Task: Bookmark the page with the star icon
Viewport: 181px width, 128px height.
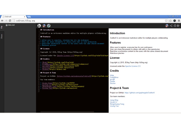Action: point(166,21)
